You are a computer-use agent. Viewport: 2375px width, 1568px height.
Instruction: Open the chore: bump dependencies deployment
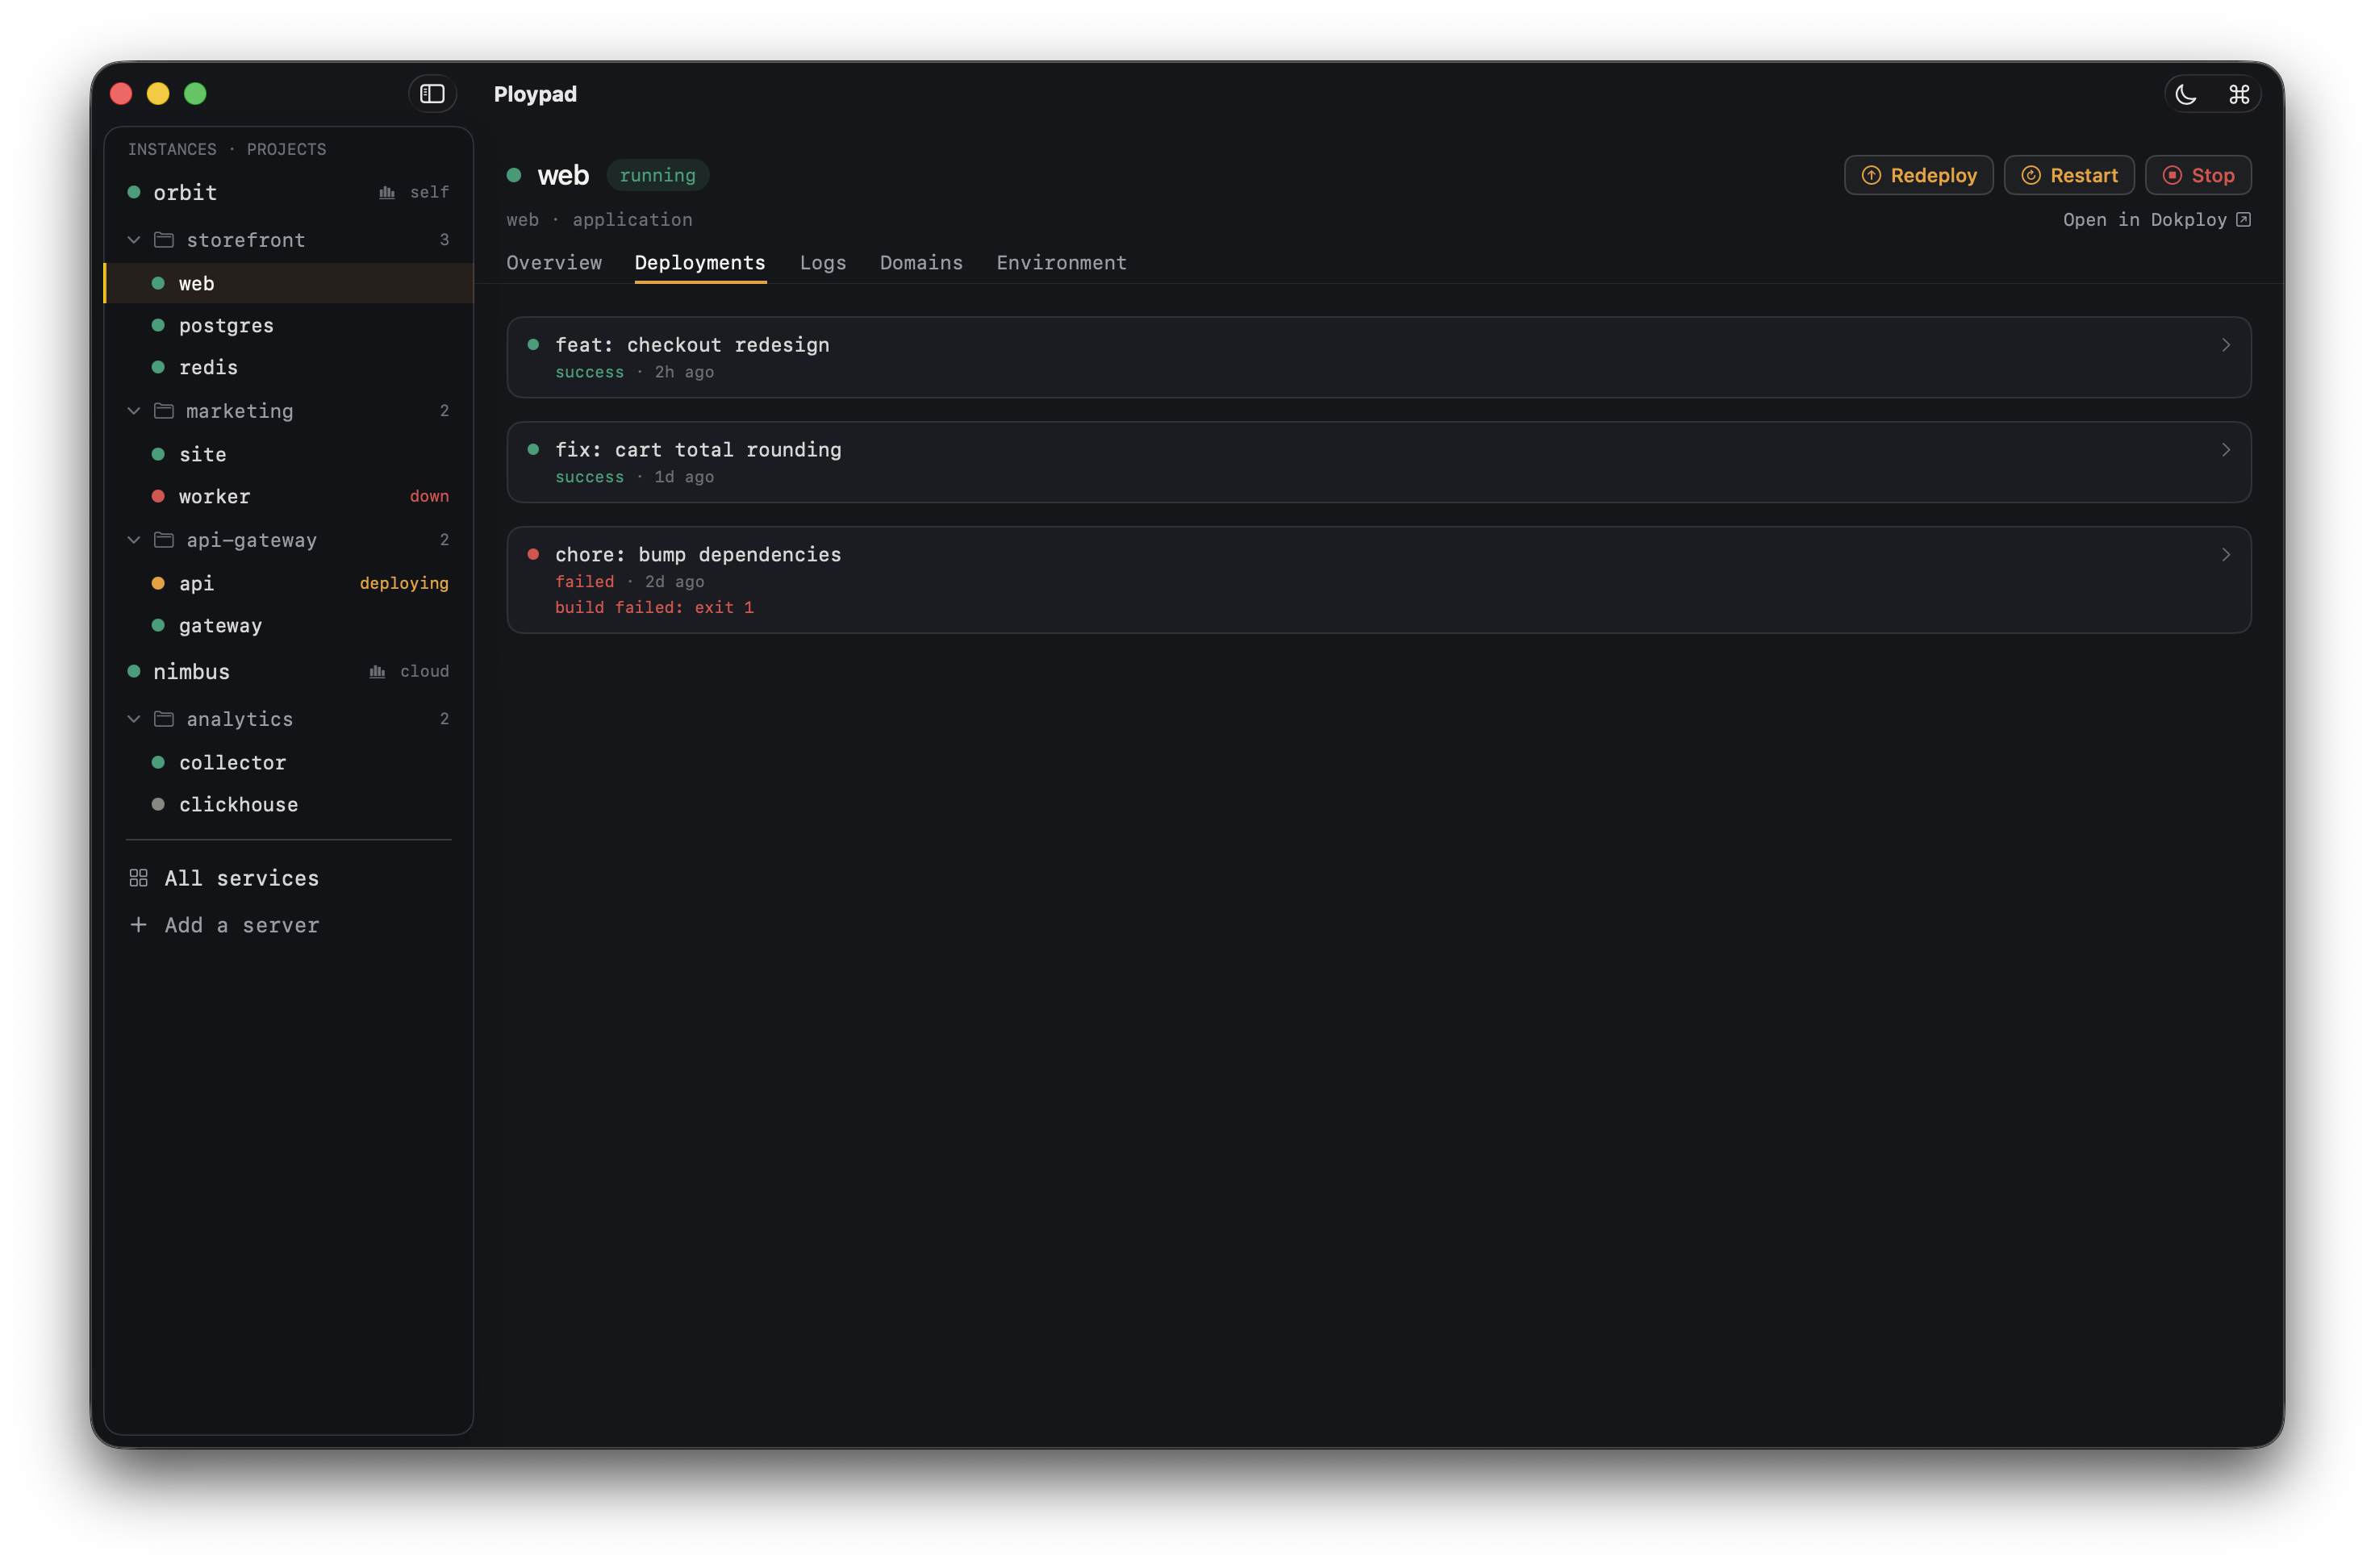pyautogui.click(x=1378, y=580)
